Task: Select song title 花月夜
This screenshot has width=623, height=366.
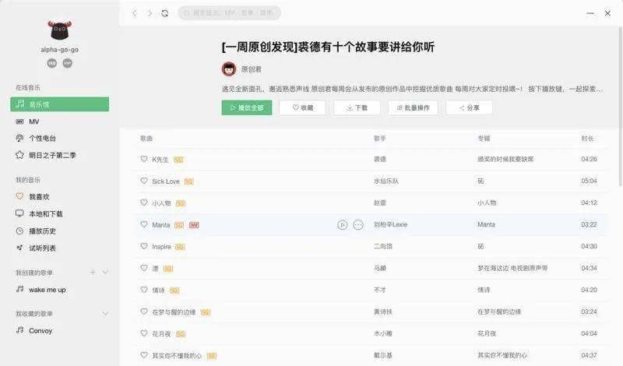Action: (161, 334)
